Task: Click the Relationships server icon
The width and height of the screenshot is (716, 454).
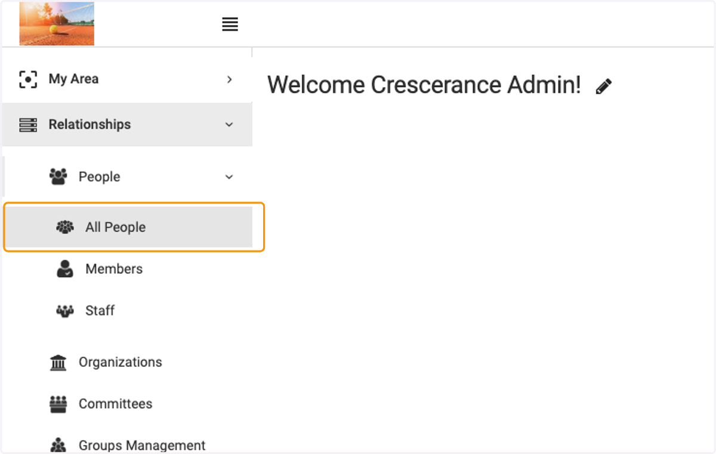Action: click(28, 125)
